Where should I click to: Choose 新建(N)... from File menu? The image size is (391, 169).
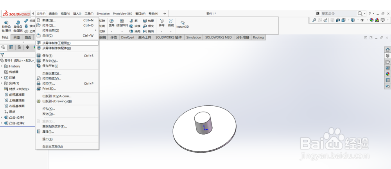67,20
